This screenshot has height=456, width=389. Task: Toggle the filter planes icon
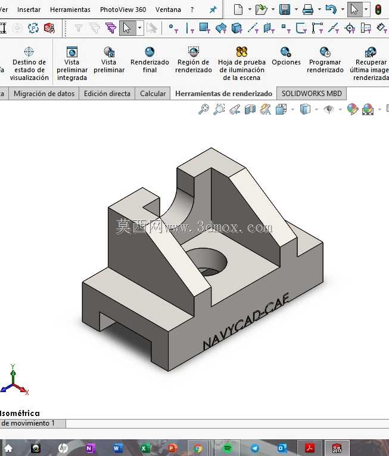(x=269, y=28)
